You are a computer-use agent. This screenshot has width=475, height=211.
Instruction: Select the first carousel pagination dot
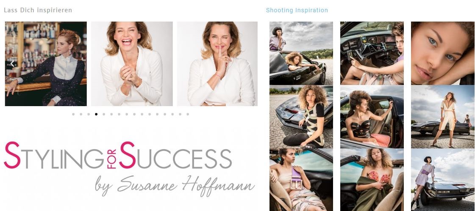point(73,114)
